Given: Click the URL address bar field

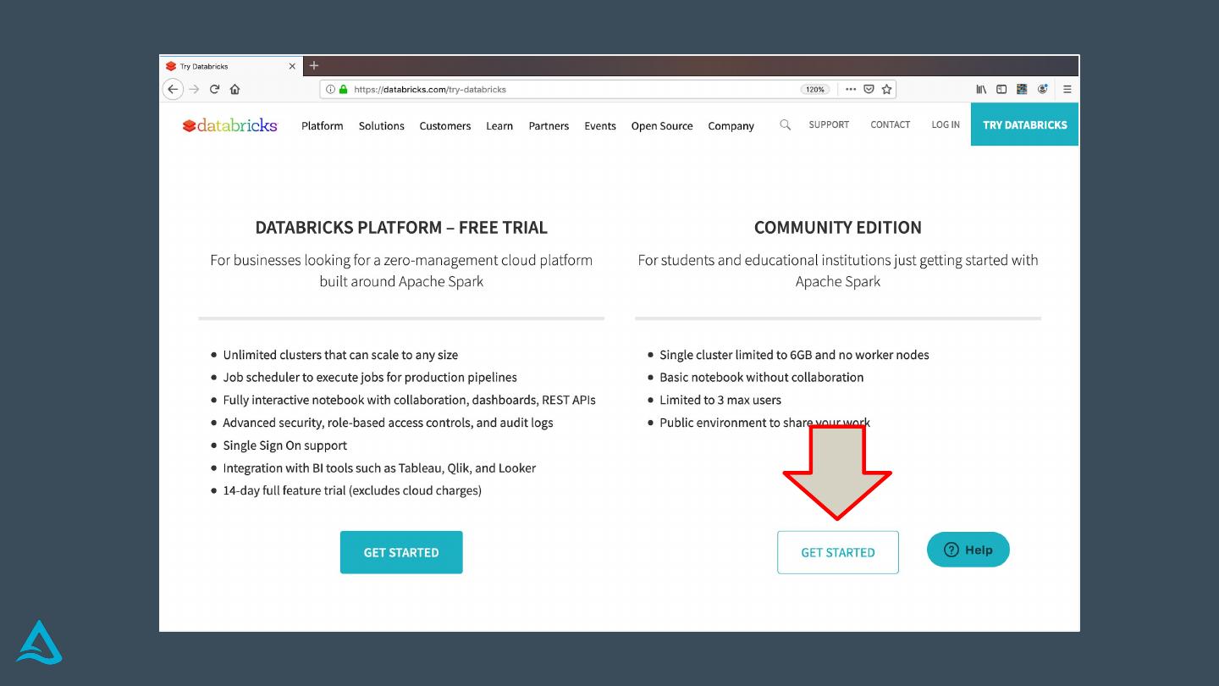Looking at the screenshot, I should point(608,89).
